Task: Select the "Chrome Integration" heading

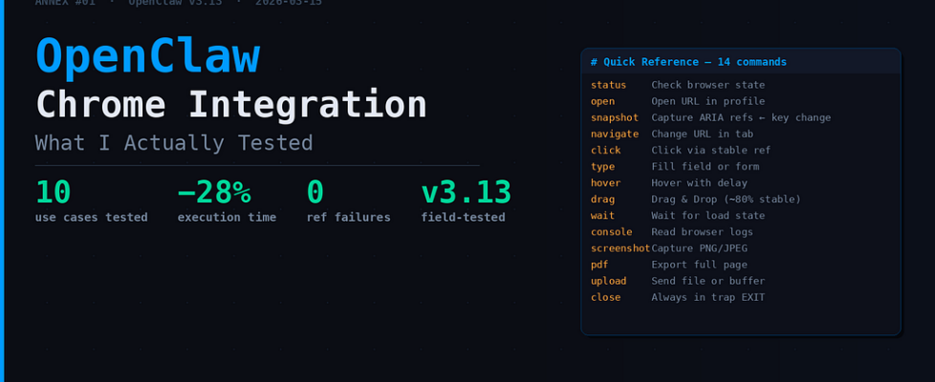Action: (x=230, y=104)
